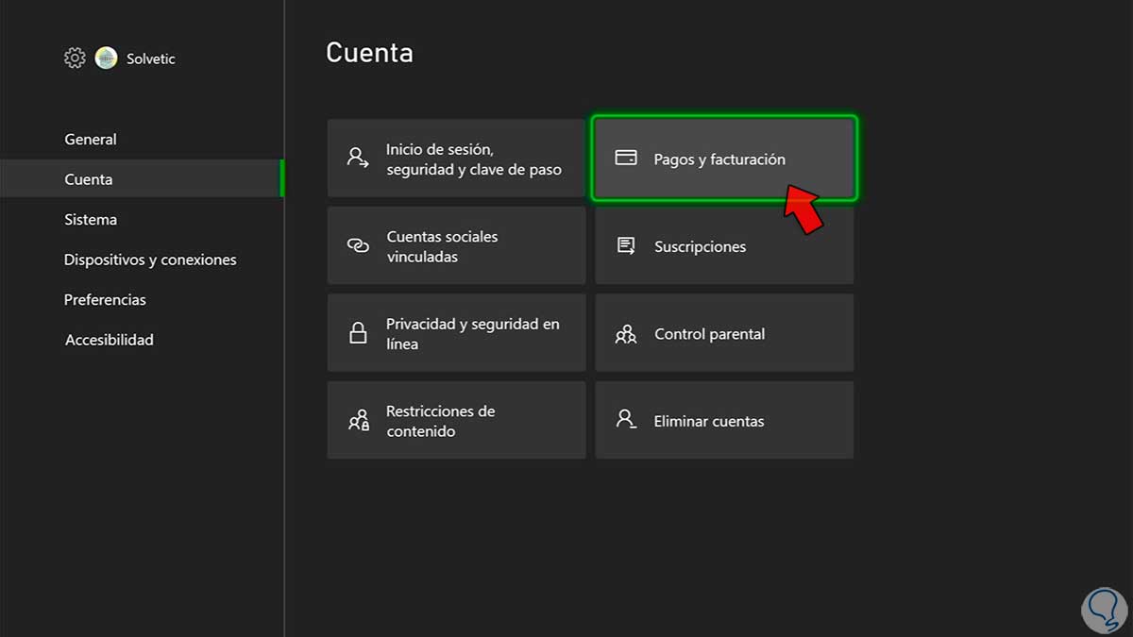The width and height of the screenshot is (1133, 637).
Task: Click the credit card payments icon
Action: pos(625,159)
